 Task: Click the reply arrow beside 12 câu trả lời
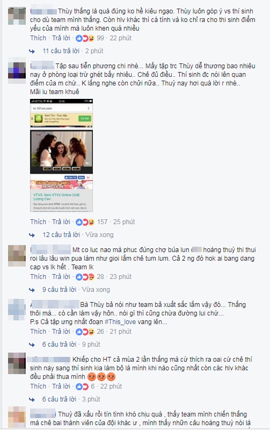(x=32, y=235)
